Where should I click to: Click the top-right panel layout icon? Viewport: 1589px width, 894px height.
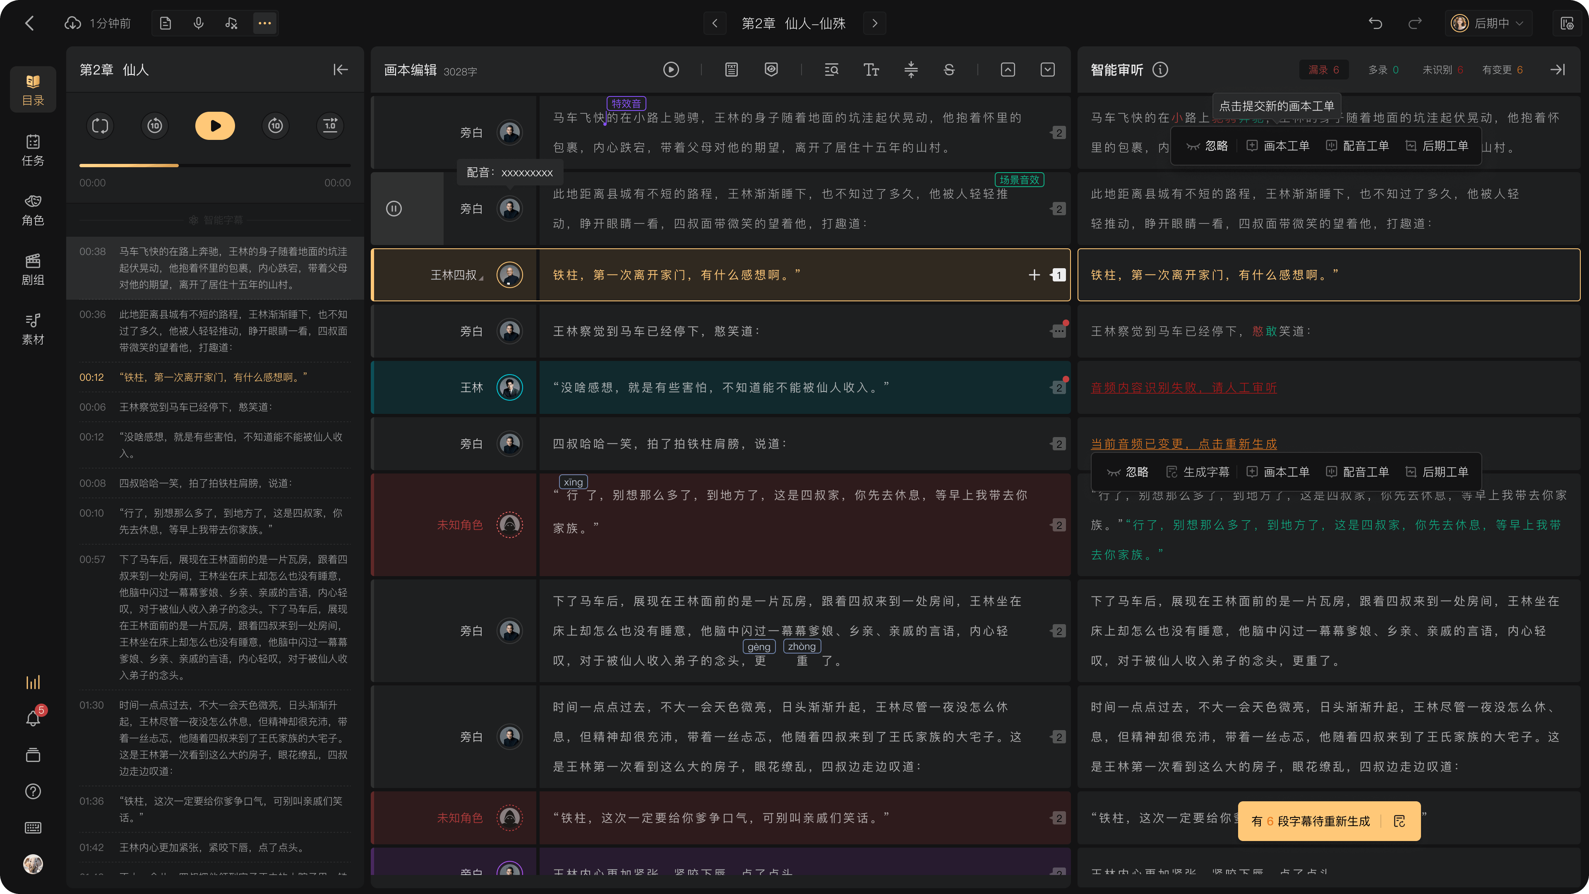(x=1567, y=24)
